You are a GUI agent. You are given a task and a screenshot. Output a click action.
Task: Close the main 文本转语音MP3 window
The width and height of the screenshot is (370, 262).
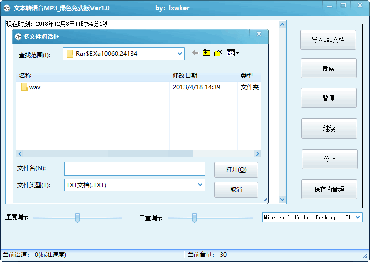coord(360,6)
